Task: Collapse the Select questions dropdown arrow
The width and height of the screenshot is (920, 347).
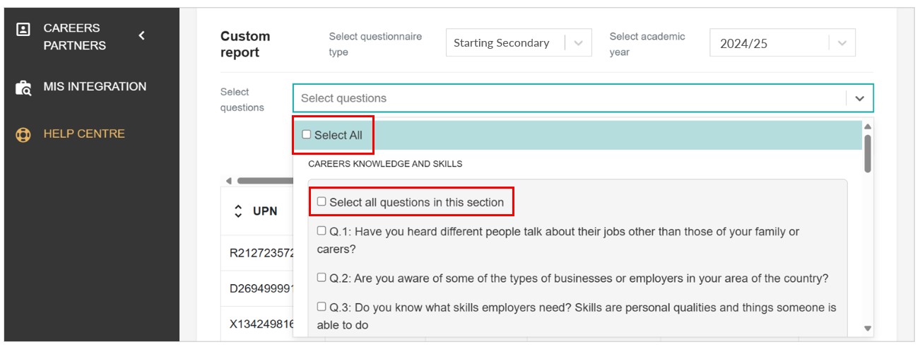Action: 859,98
